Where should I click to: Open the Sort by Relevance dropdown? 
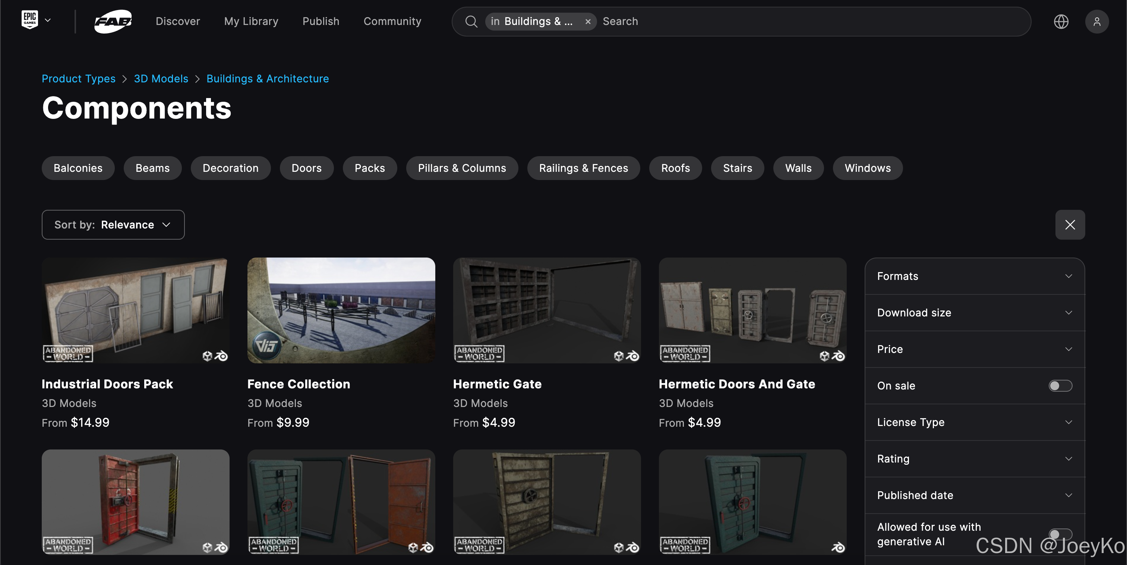click(x=113, y=224)
